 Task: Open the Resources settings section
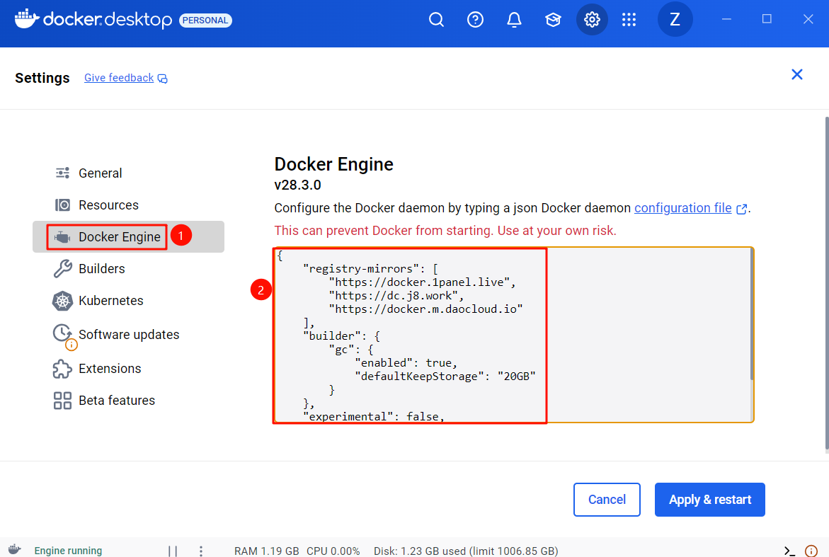[x=108, y=205]
